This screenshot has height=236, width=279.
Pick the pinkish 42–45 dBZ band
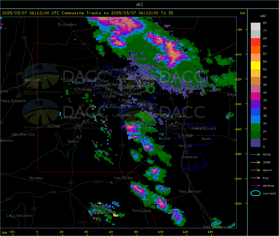point(255,89)
